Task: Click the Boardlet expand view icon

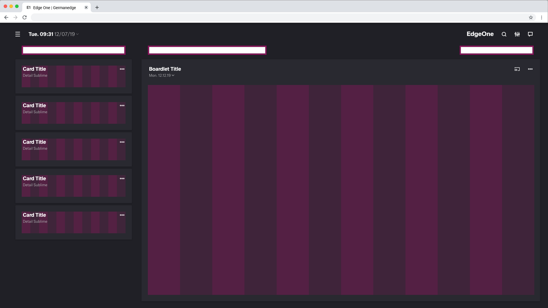Action: coord(517,69)
